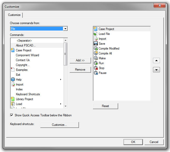Expand the Help submenu arrow

[x=61, y=80]
